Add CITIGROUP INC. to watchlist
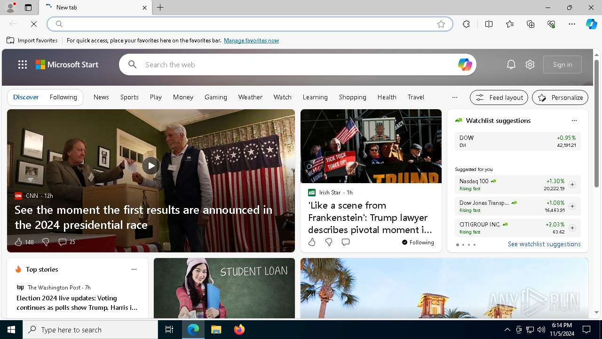The height and width of the screenshot is (339, 602). (x=572, y=228)
